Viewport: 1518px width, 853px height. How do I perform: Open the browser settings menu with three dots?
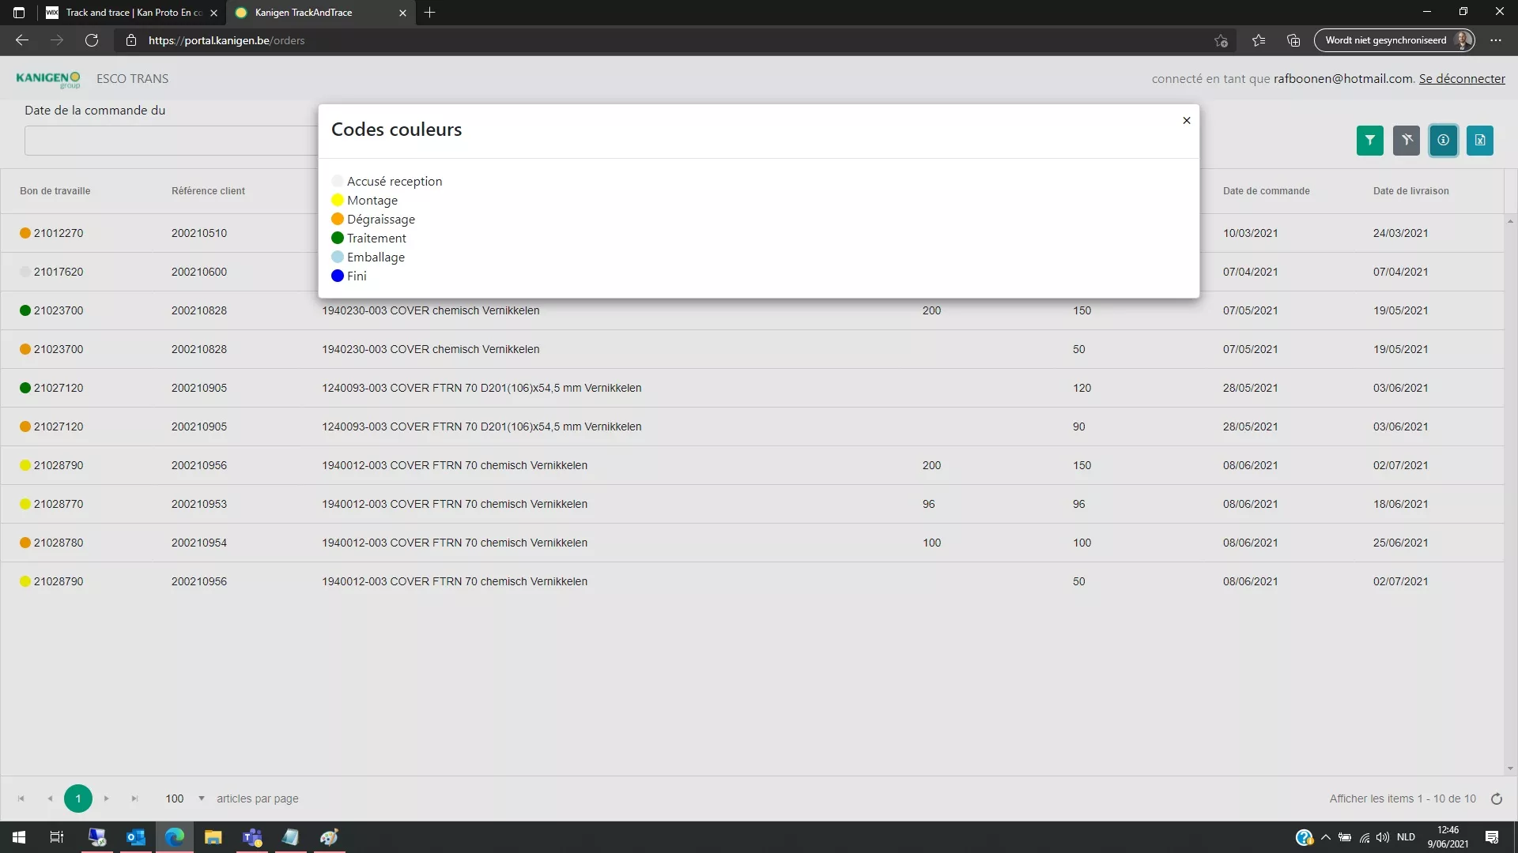1496,40
